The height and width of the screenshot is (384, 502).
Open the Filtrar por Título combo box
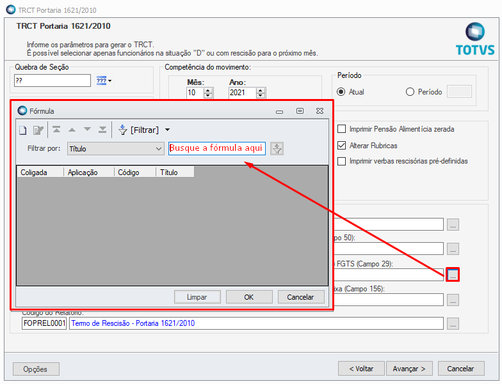(115, 148)
